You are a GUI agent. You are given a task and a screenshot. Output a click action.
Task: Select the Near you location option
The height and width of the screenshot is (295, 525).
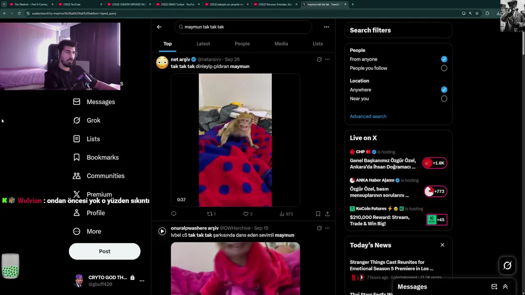(444, 98)
